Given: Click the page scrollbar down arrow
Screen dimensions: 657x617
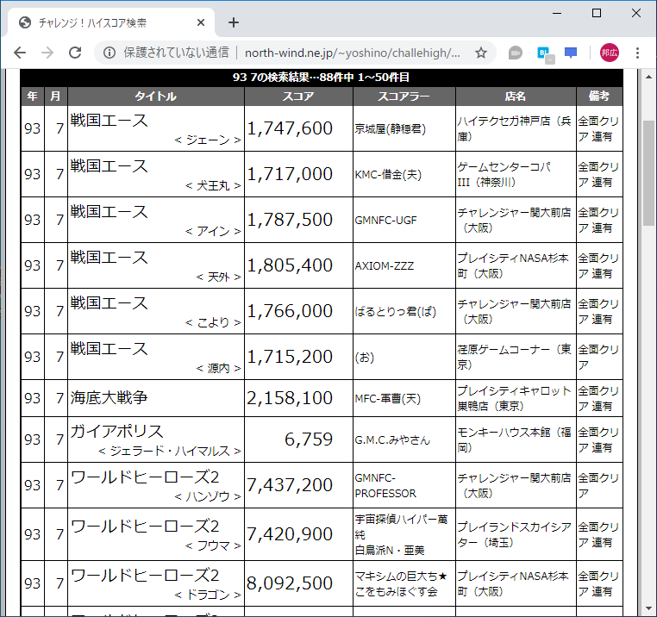Looking at the screenshot, I should tap(648, 608).
